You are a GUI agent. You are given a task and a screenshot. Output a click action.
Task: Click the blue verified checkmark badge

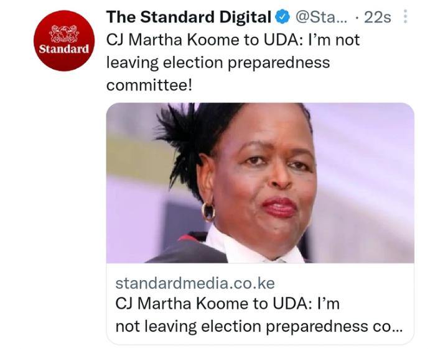pos(282,17)
